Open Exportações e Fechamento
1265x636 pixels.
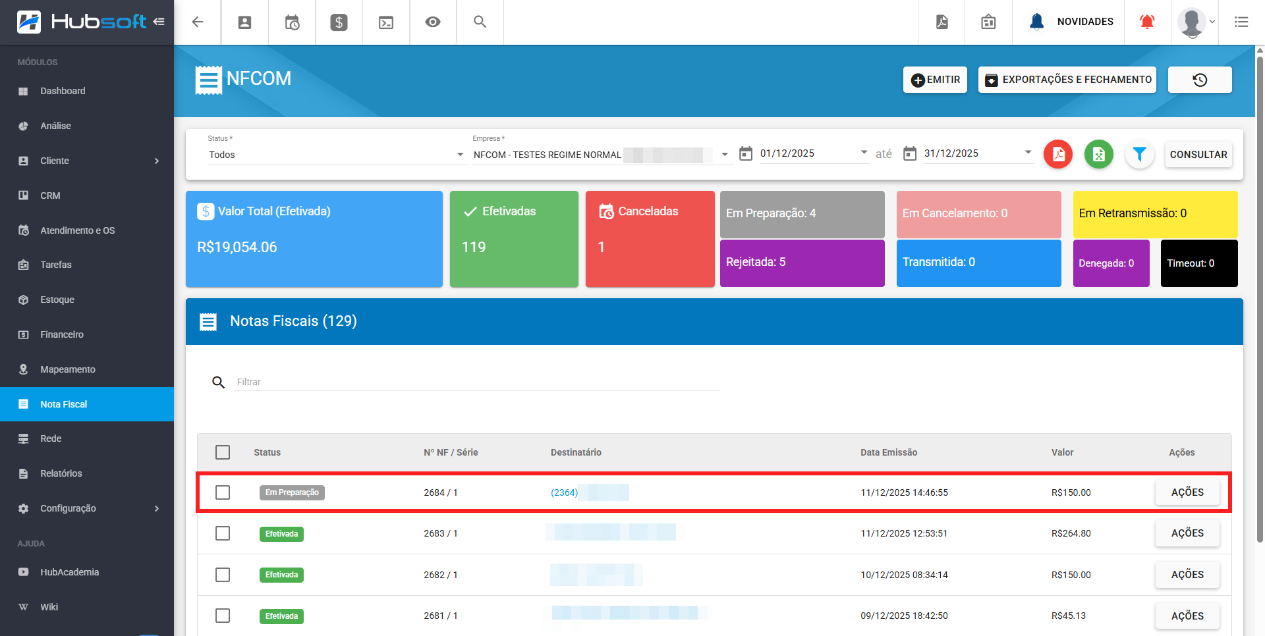point(1067,80)
